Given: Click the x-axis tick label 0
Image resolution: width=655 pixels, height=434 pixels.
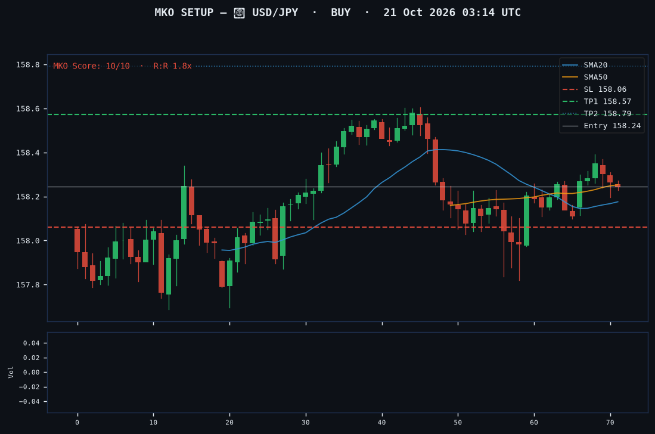Looking at the screenshot, I should pos(77,422).
